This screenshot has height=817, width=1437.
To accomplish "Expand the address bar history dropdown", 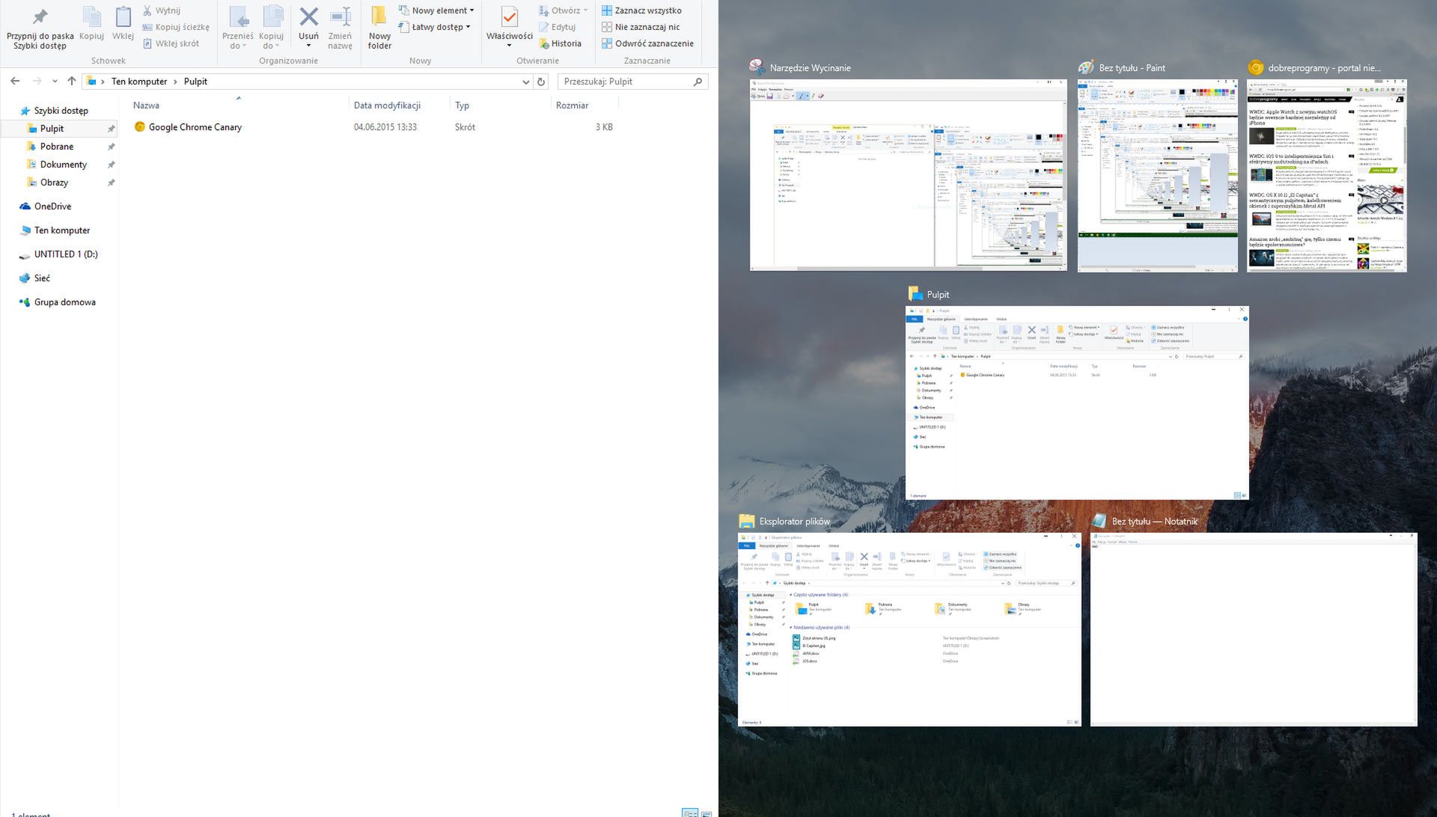I will (x=525, y=82).
